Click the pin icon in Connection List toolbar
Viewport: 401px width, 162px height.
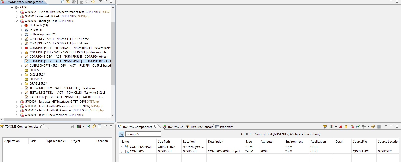pyautogui.click(x=88, y=126)
